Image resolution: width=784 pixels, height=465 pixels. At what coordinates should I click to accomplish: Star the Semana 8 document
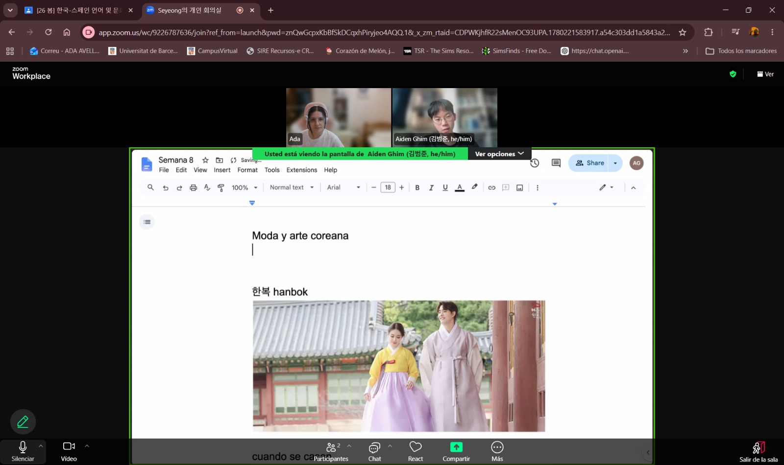tap(205, 160)
